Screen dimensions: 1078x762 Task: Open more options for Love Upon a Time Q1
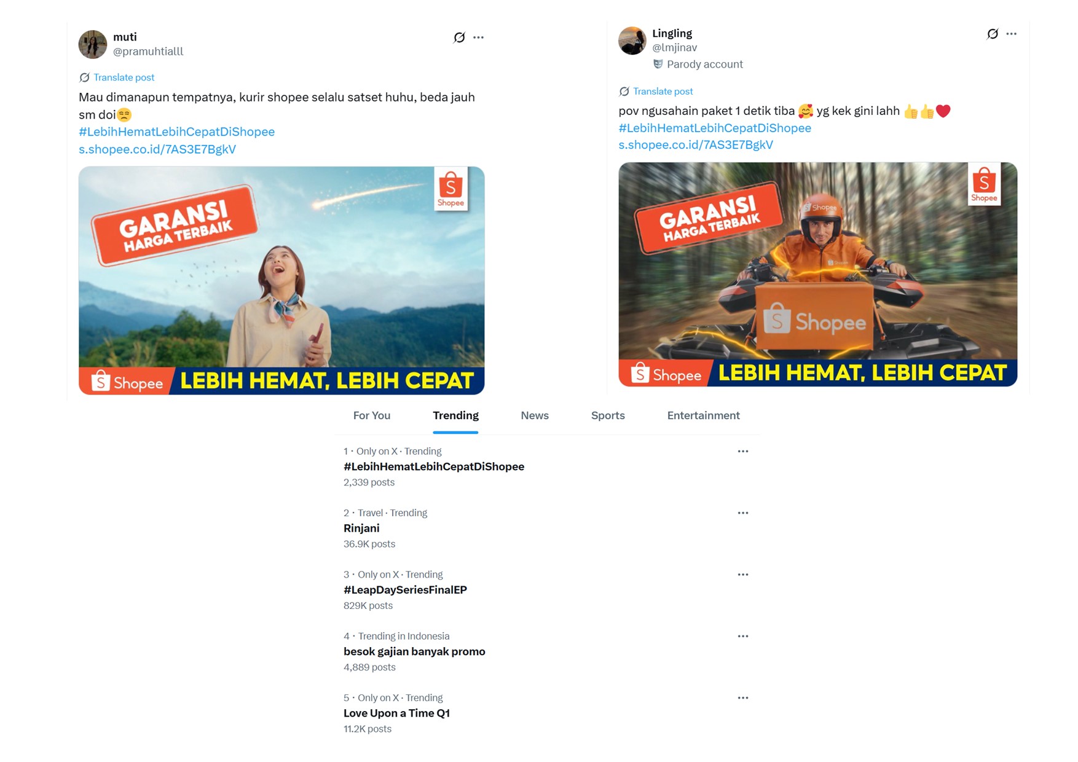(x=743, y=698)
